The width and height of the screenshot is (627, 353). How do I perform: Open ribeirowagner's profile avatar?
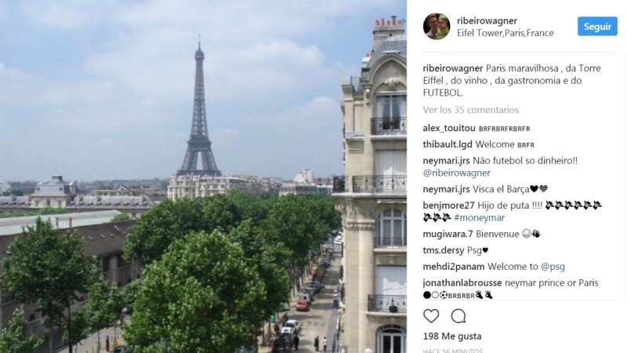click(x=437, y=27)
